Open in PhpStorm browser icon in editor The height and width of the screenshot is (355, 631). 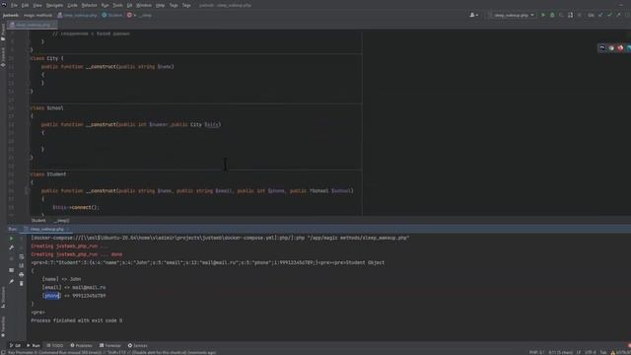click(602, 48)
